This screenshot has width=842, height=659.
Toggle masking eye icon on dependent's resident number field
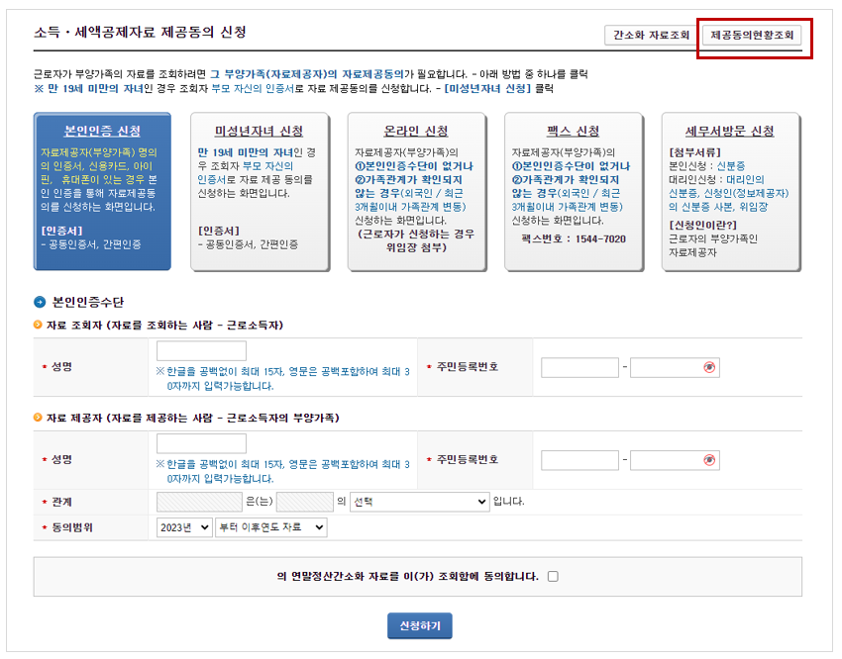click(707, 458)
